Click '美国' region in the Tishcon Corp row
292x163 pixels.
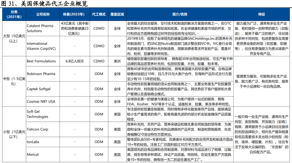coord(117,129)
